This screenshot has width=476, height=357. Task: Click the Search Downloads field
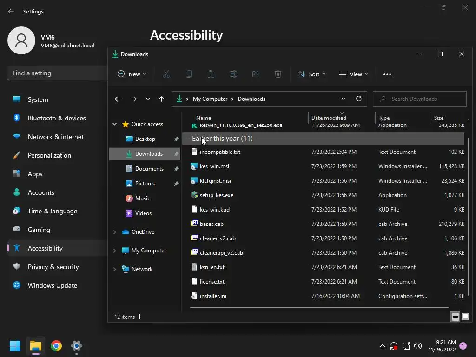click(x=420, y=99)
